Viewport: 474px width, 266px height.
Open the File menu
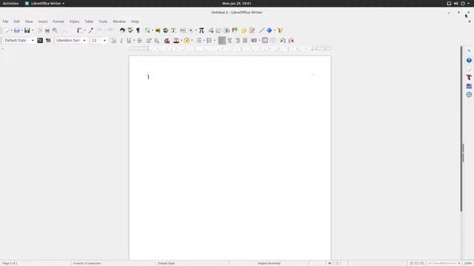tap(5, 21)
